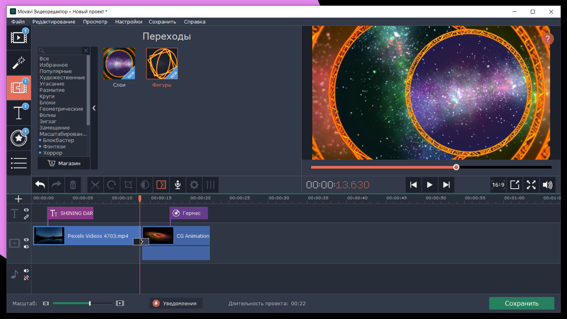Collapse the transitions category list
The image size is (567, 319).
coord(94,108)
